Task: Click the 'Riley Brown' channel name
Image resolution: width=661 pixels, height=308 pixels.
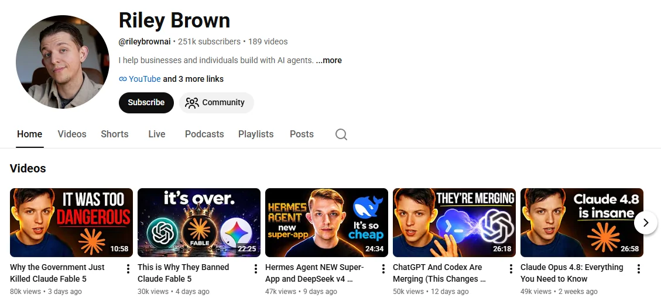Action: (x=174, y=20)
